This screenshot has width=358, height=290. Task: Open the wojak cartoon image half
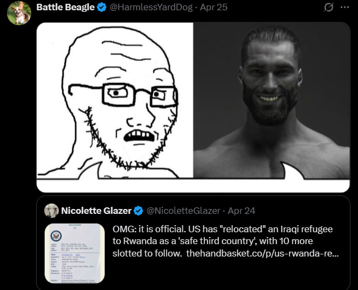[x=115, y=100]
